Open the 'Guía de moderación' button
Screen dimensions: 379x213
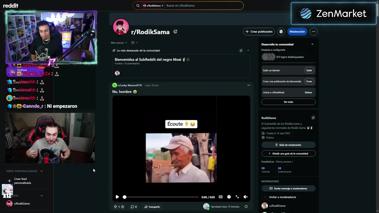pyautogui.click(x=288, y=145)
